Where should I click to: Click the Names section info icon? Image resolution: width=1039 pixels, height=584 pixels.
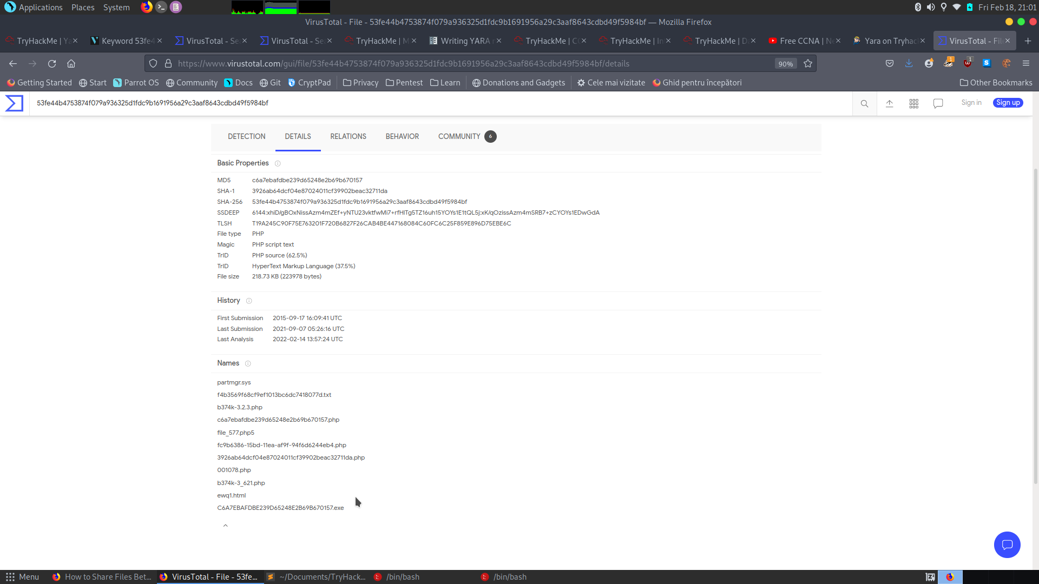click(x=248, y=363)
